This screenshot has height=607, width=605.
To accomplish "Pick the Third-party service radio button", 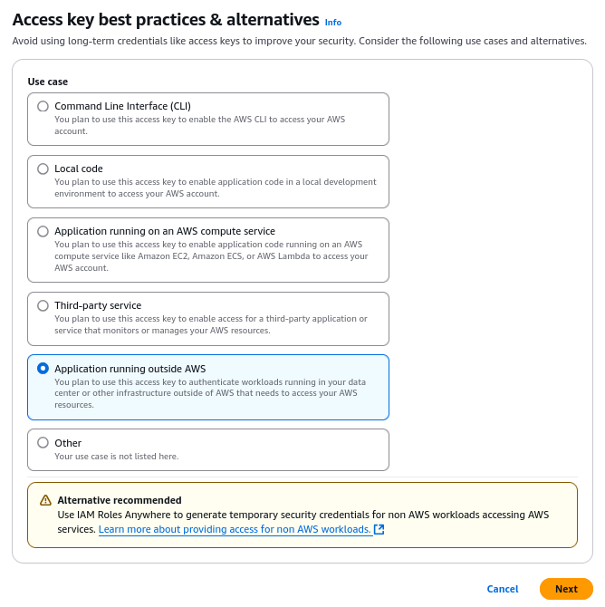I will click(x=43, y=305).
